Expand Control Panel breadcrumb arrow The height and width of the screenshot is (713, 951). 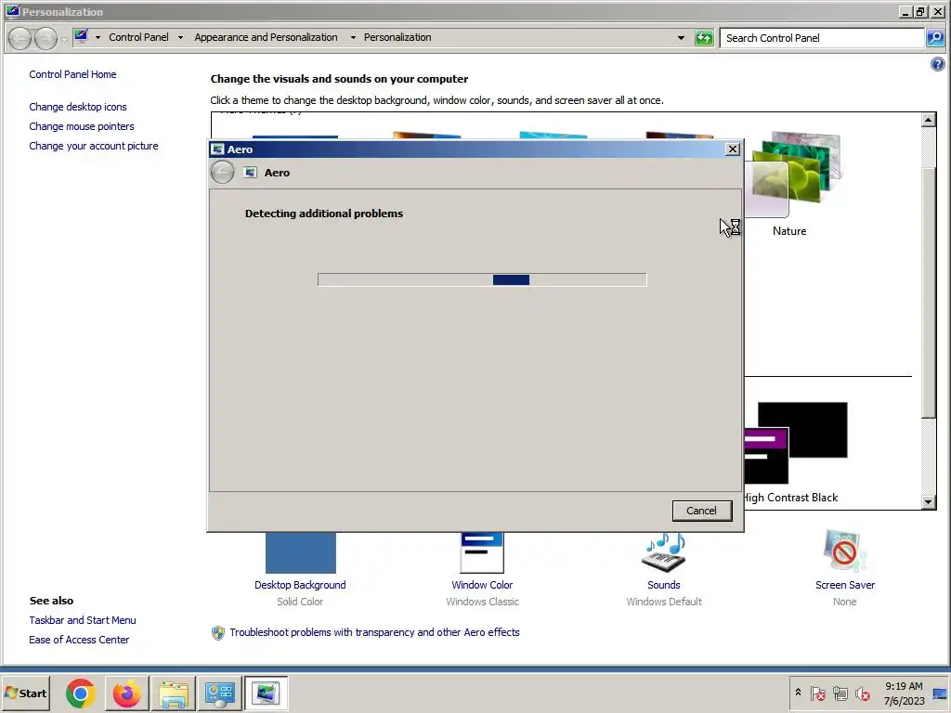click(x=180, y=37)
